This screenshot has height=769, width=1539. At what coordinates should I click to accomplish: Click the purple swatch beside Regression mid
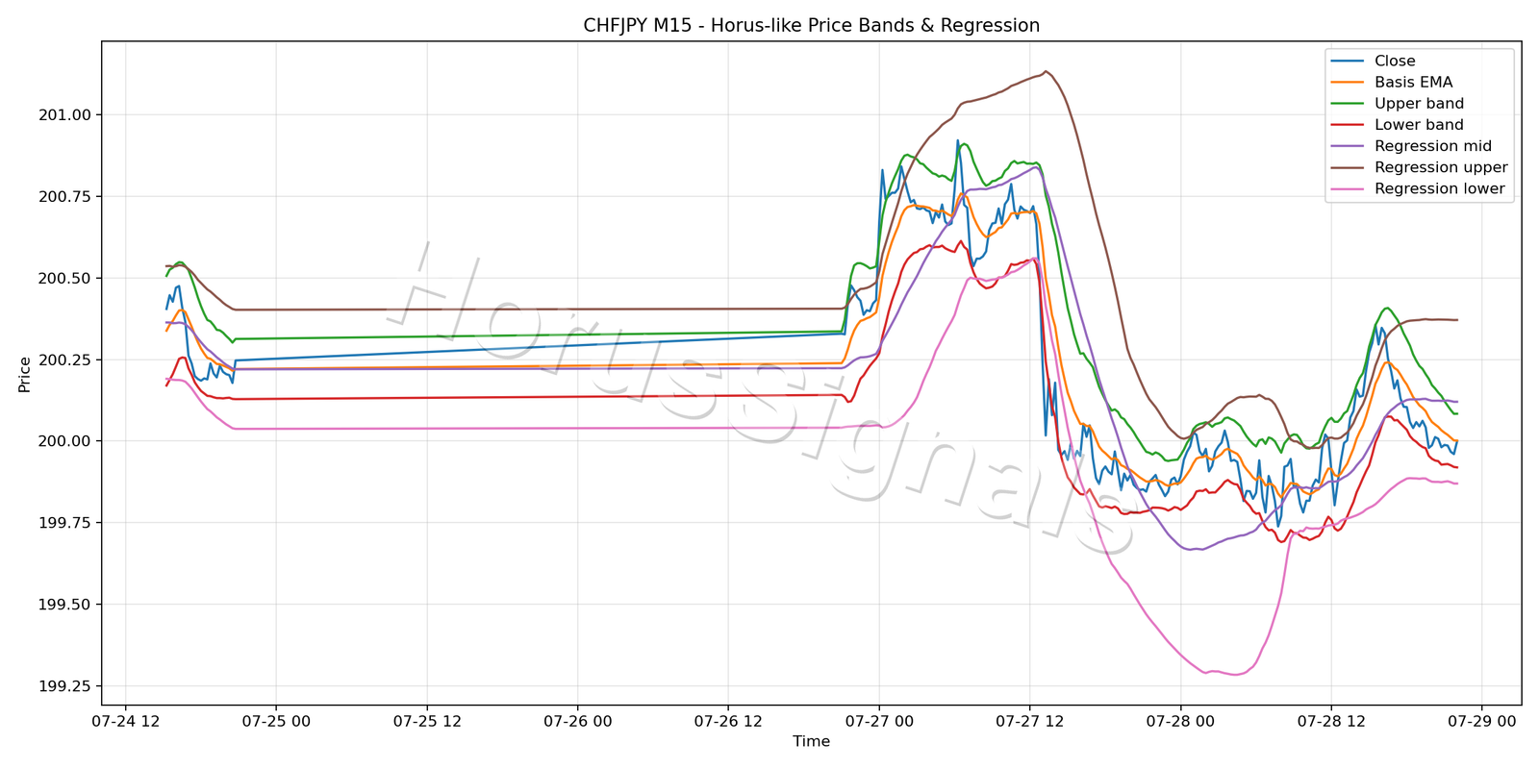click(x=1348, y=146)
